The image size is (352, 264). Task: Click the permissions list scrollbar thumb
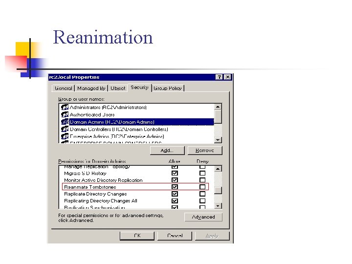(218, 190)
